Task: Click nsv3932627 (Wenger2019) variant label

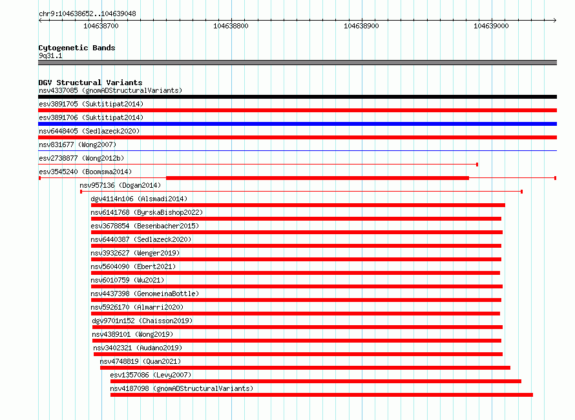Action: pyautogui.click(x=135, y=253)
